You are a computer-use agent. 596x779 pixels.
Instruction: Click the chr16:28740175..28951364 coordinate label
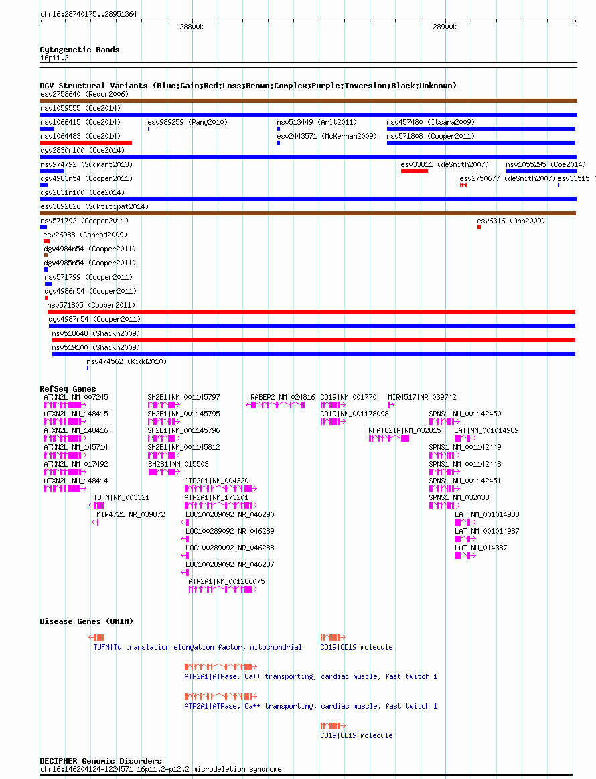[x=88, y=14]
